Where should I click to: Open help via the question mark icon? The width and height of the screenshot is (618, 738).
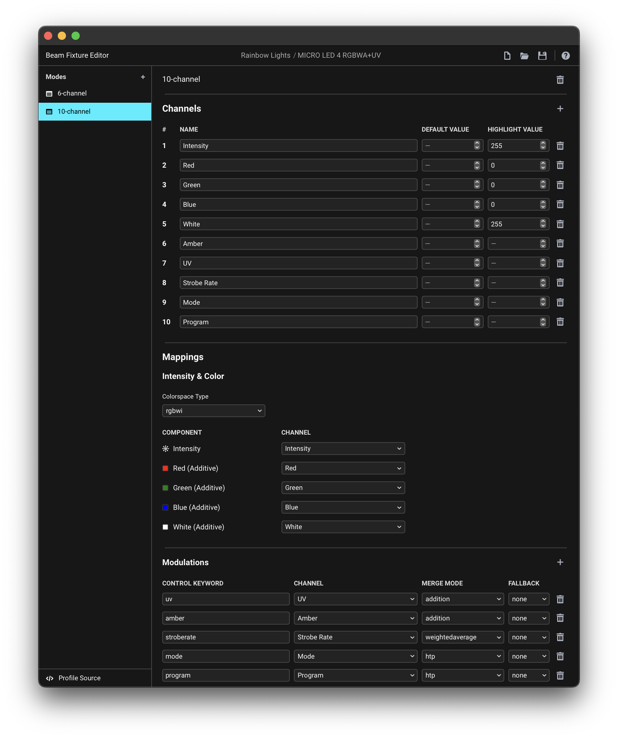click(x=565, y=56)
